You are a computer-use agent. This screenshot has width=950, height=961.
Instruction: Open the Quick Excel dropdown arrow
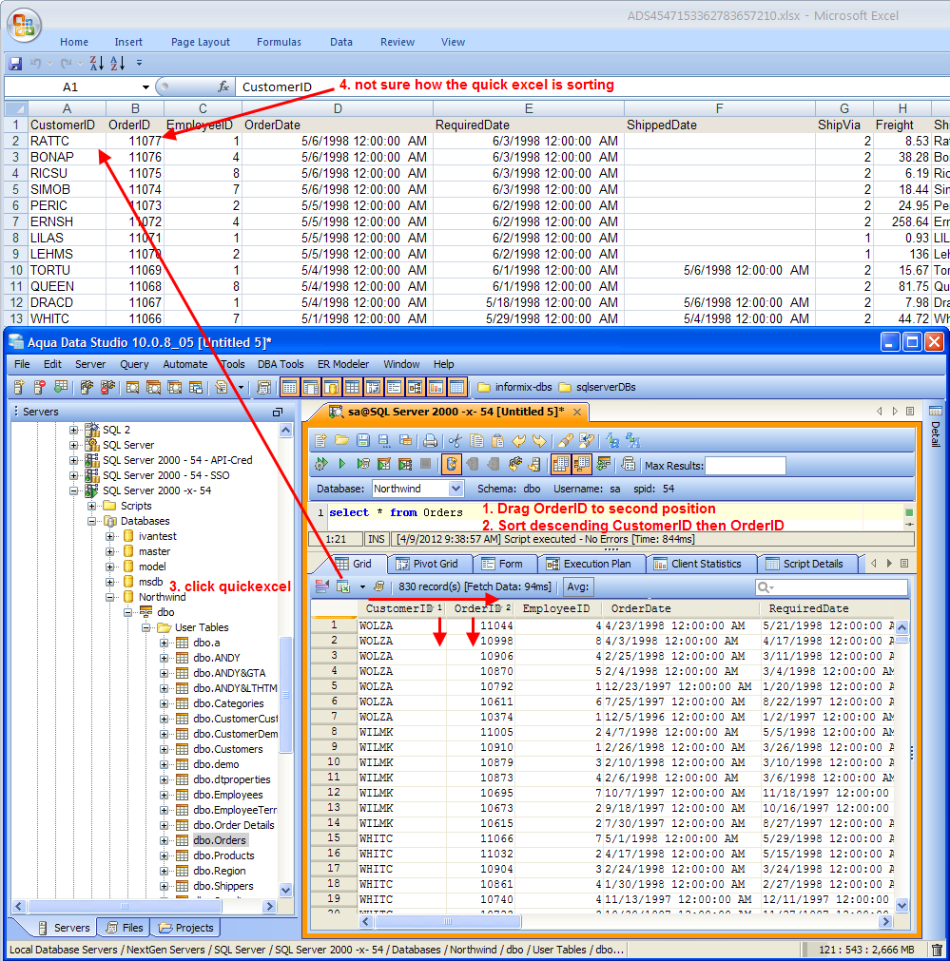(x=362, y=587)
